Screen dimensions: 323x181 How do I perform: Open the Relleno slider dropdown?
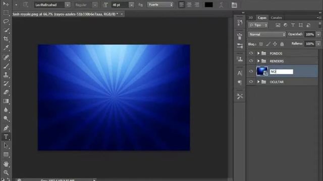318,44
